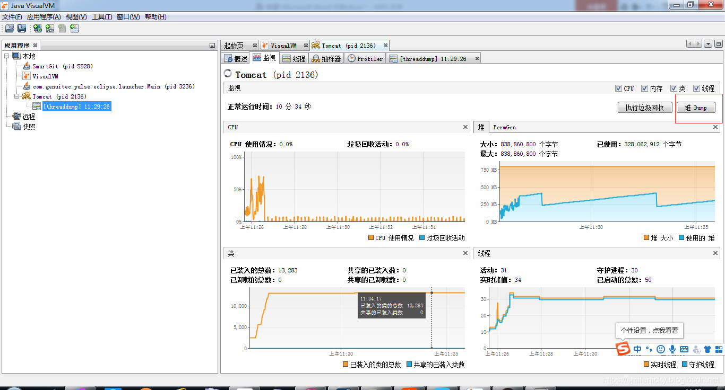The width and height of the screenshot is (725, 390).
Task: Toggle the punctuation mode icon on the IME bar
Action: coord(649,349)
